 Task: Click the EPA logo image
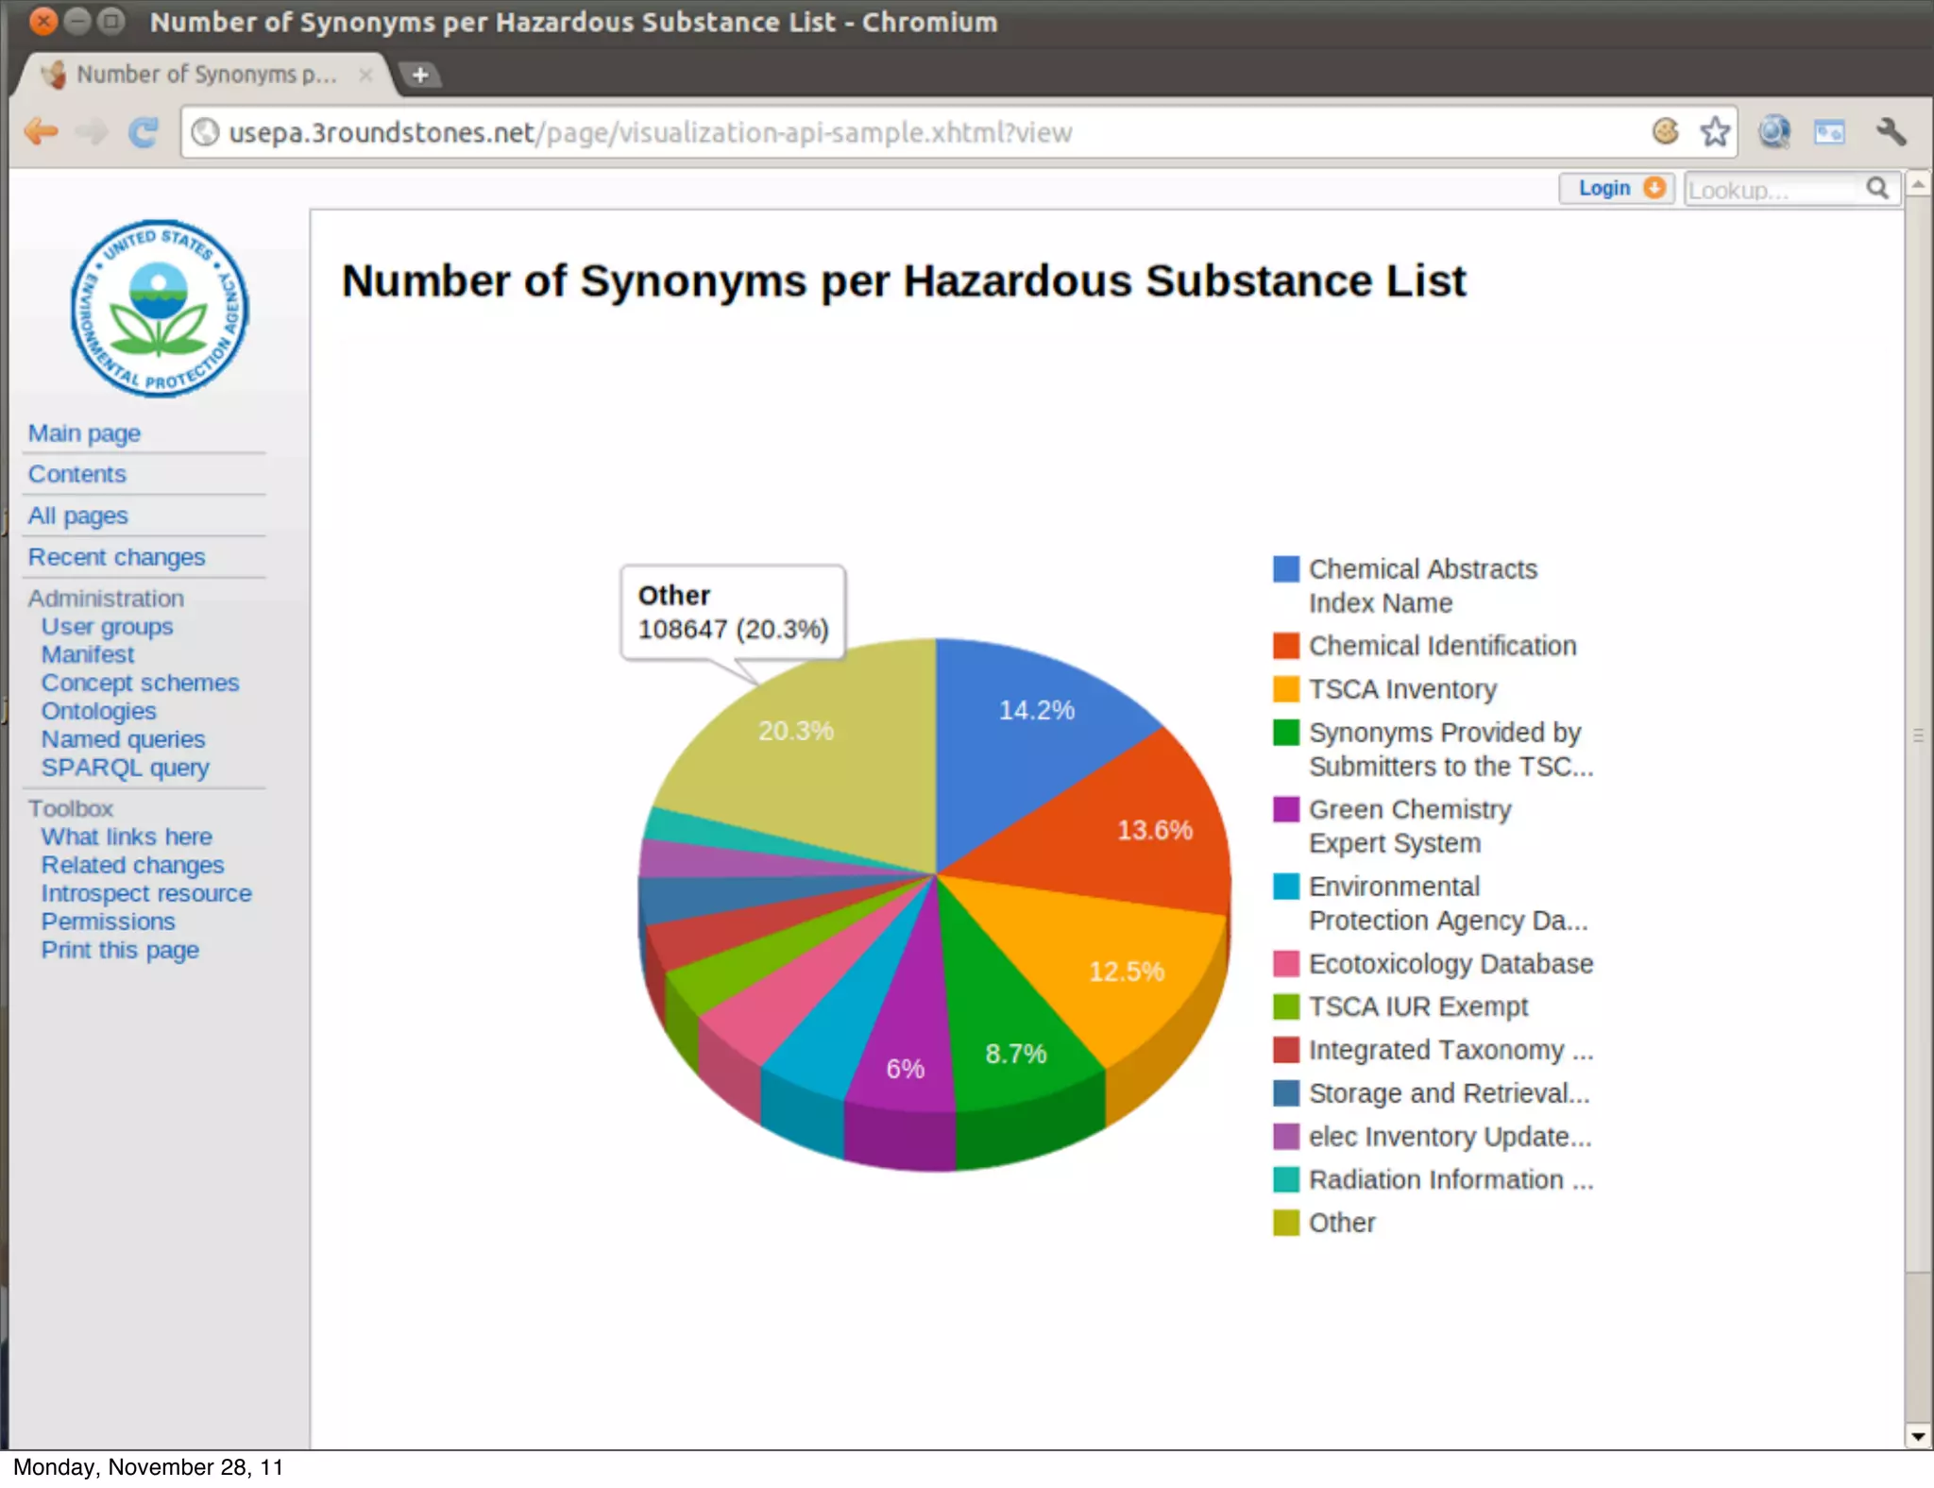(x=160, y=308)
